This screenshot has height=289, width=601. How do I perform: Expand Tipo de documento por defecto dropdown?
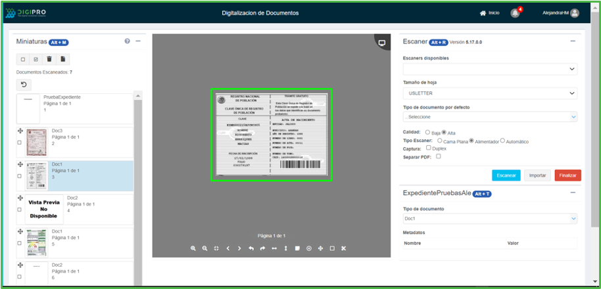click(490, 117)
